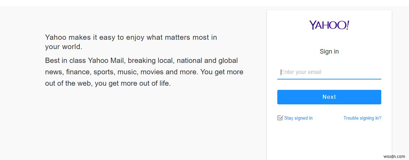This screenshot has width=409, height=160.
Task: Open the "Trouble signing in?" link
Action: (362, 118)
